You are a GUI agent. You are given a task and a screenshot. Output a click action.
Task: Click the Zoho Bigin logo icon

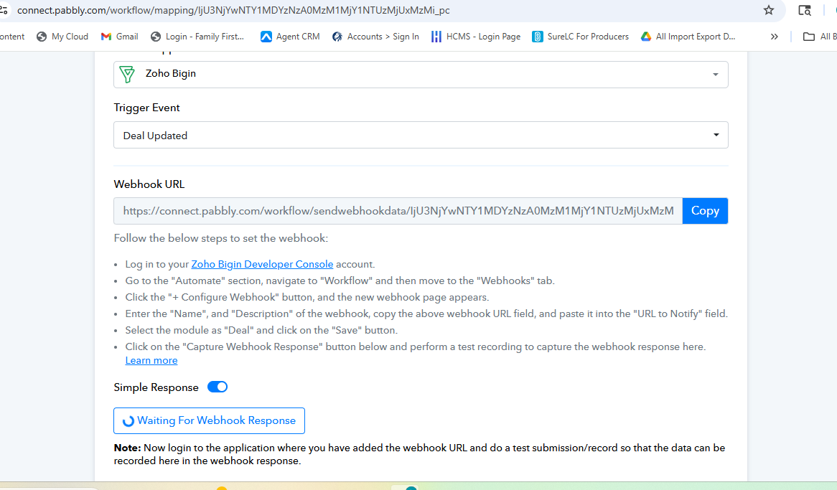pyautogui.click(x=127, y=74)
